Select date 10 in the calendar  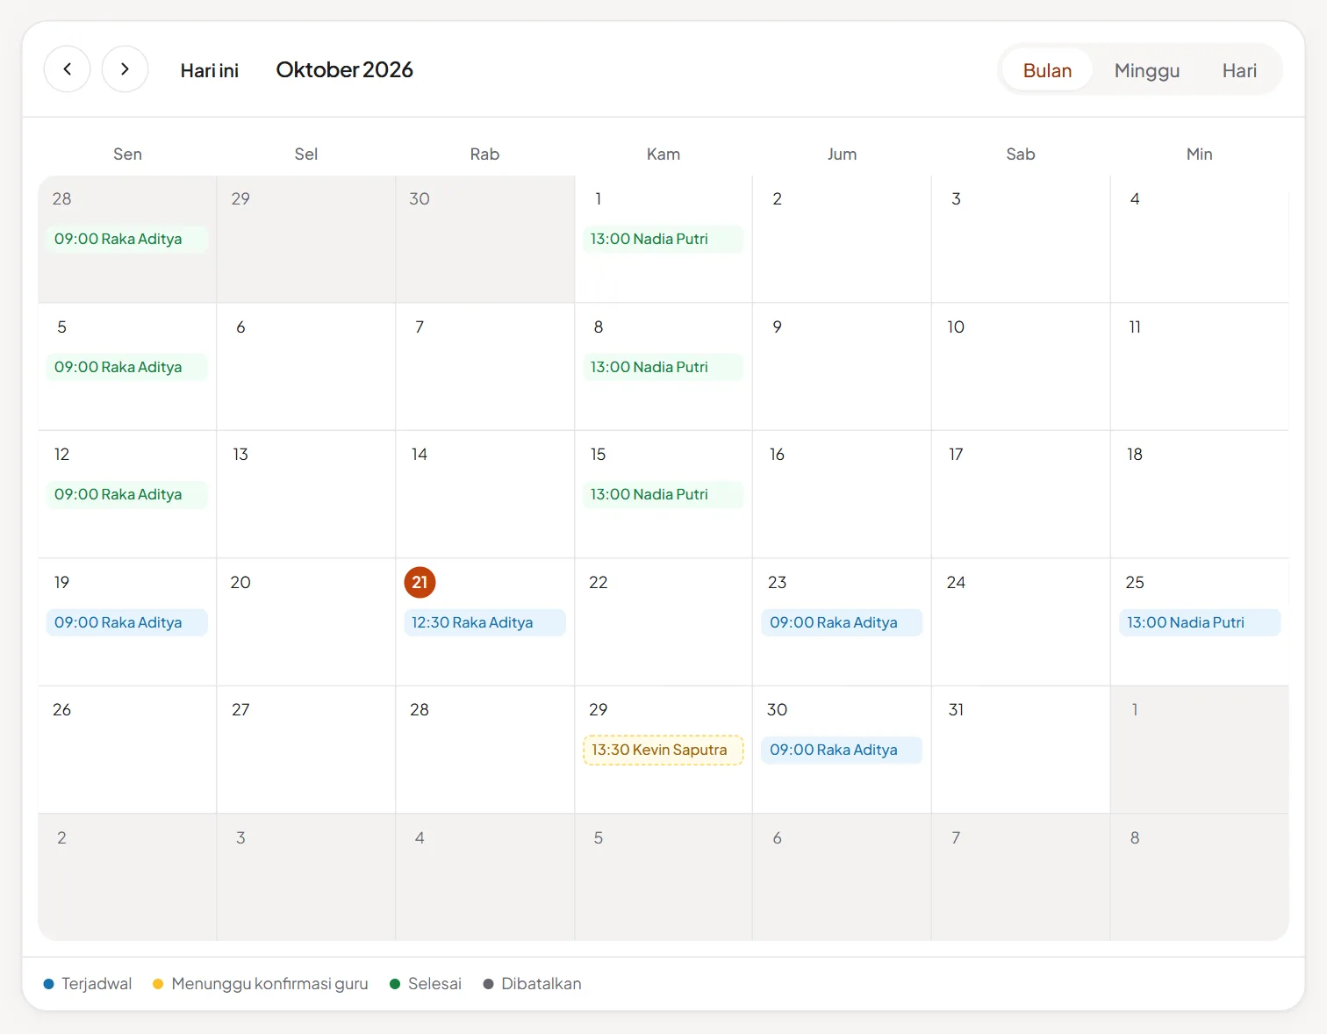[x=956, y=327]
